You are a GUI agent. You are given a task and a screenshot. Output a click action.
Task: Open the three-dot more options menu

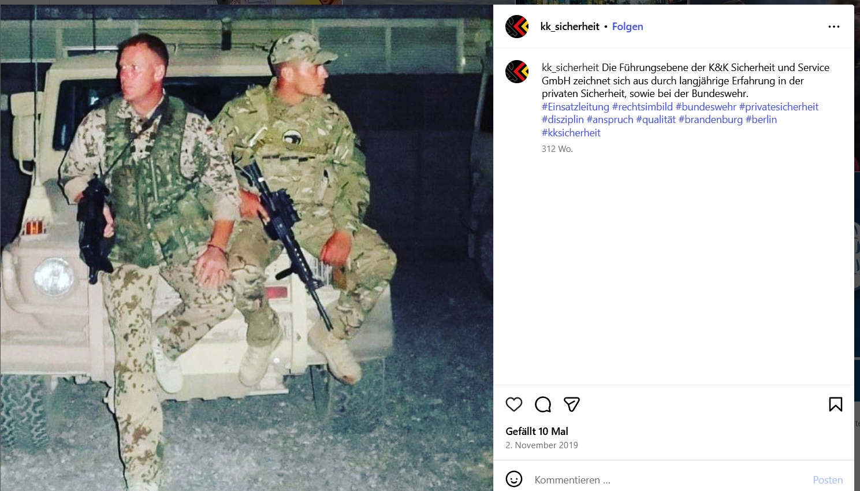tap(834, 27)
